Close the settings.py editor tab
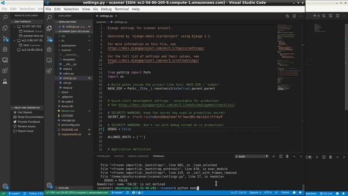 point(116,16)
